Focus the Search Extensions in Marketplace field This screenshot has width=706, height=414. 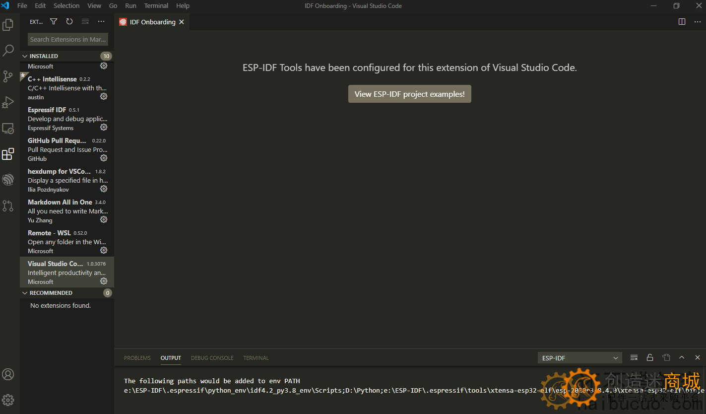[x=68, y=39]
